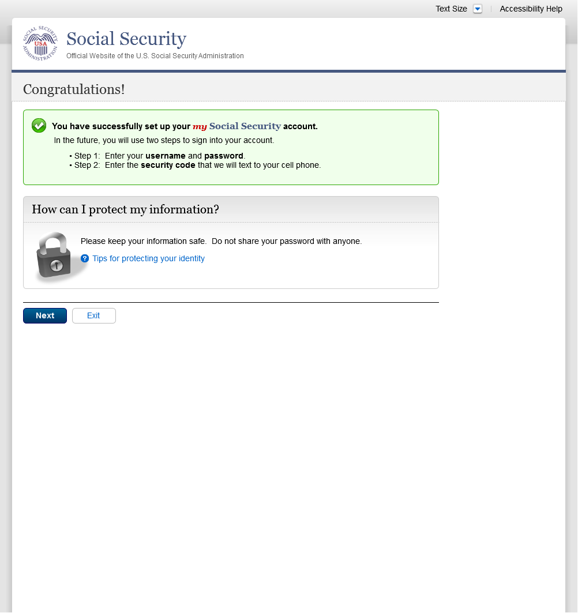Click the 'In the future' two-step sentence

click(x=164, y=140)
